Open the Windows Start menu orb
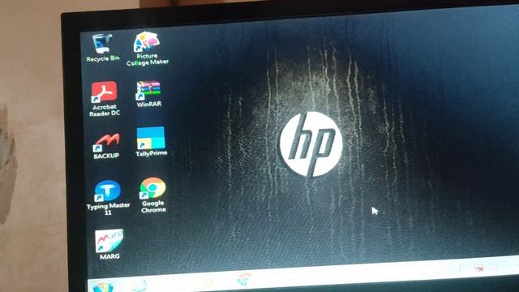Image resolution: width=519 pixels, height=292 pixels. coord(103,286)
